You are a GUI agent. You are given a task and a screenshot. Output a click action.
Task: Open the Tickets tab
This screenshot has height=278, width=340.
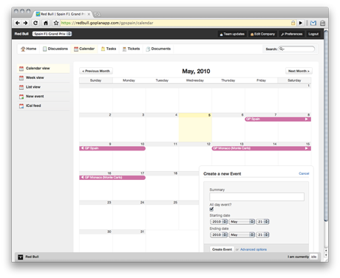coord(132,49)
